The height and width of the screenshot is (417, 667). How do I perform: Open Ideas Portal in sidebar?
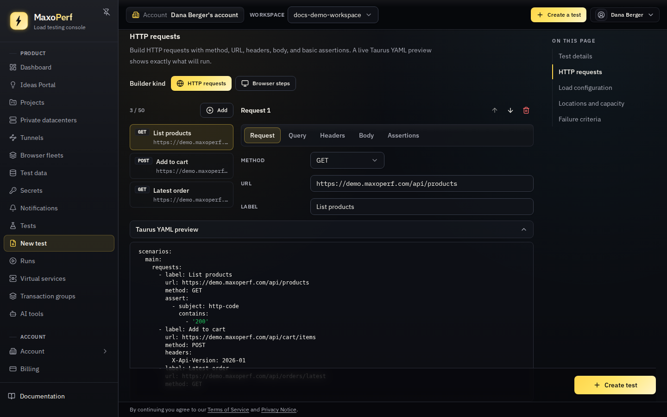click(x=59, y=85)
